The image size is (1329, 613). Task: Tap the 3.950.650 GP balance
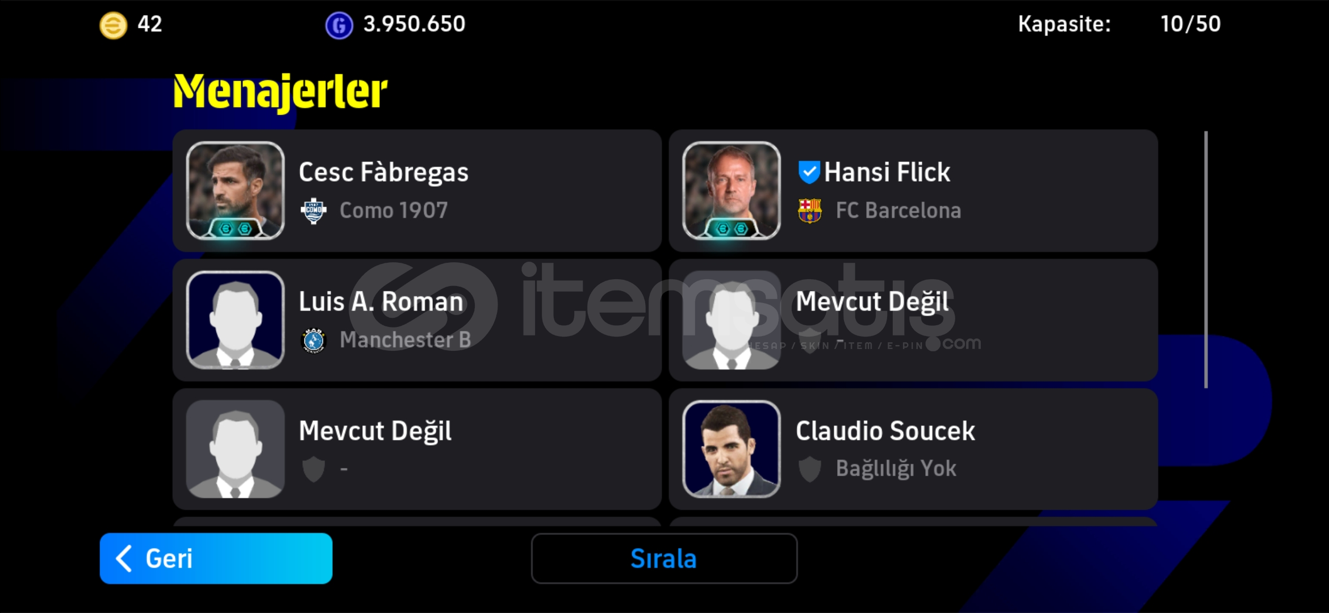pyautogui.click(x=414, y=24)
